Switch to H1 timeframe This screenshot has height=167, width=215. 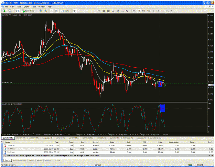[153, 11]
